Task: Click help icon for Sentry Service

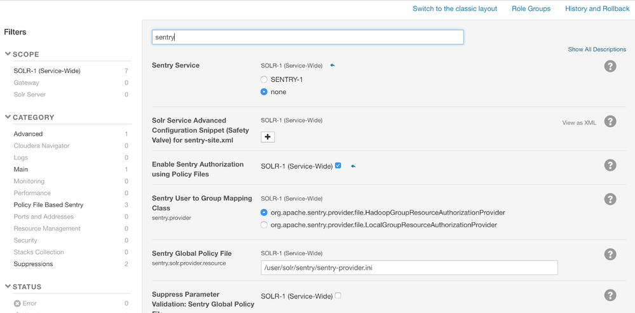Action: point(610,66)
